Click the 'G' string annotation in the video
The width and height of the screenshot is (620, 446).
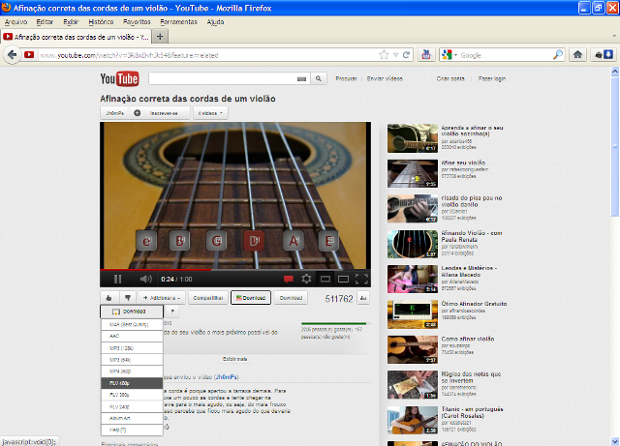click(216, 240)
